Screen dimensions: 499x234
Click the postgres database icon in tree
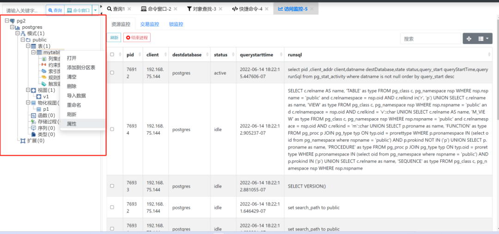(x=18, y=27)
